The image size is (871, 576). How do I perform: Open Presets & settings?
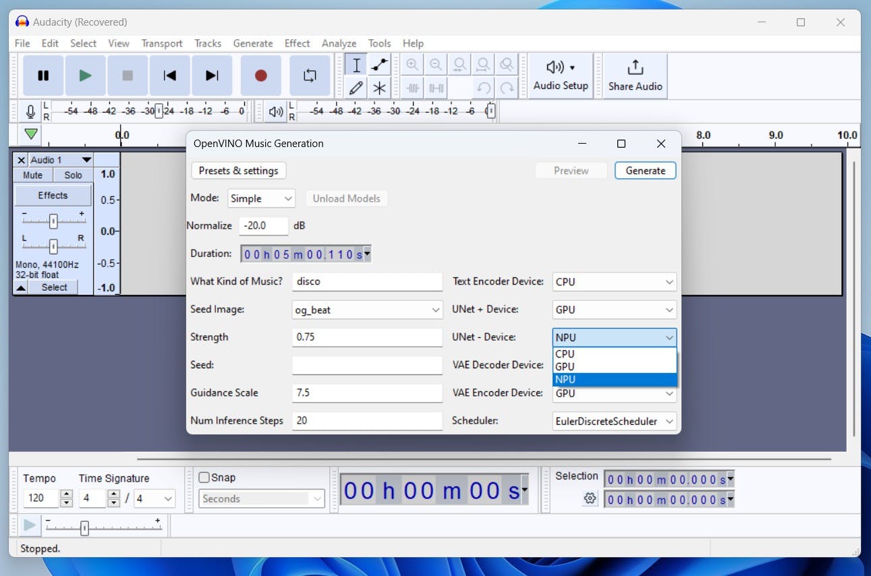[x=238, y=171]
